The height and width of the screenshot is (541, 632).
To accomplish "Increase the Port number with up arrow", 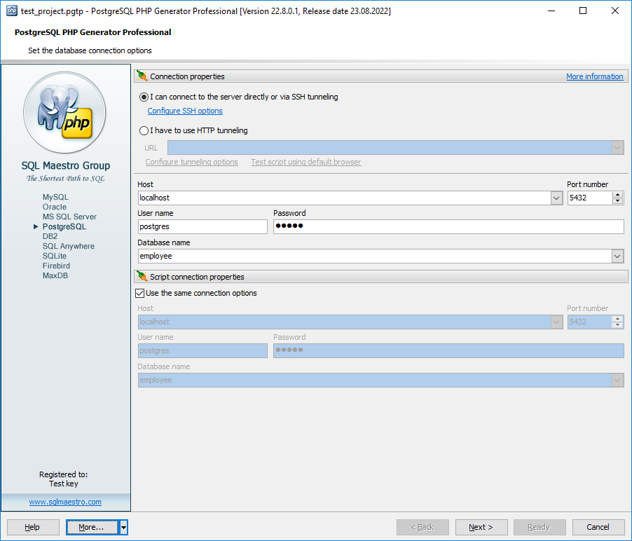I will coord(617,195).
